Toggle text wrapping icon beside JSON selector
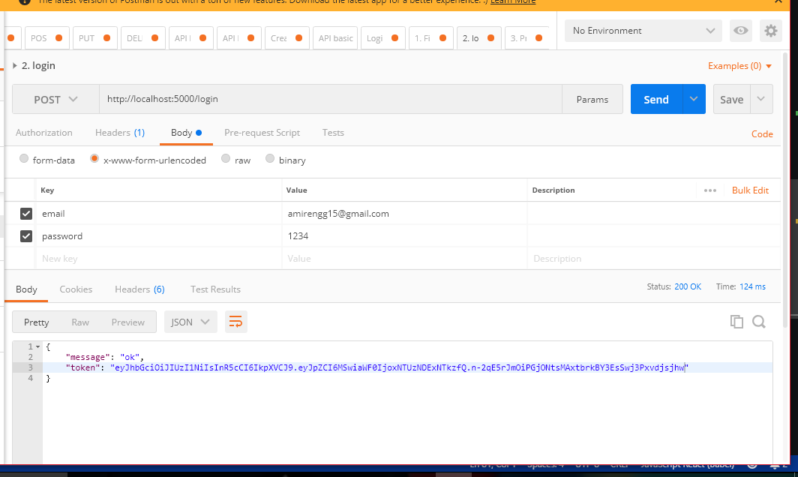 [235, 321]
